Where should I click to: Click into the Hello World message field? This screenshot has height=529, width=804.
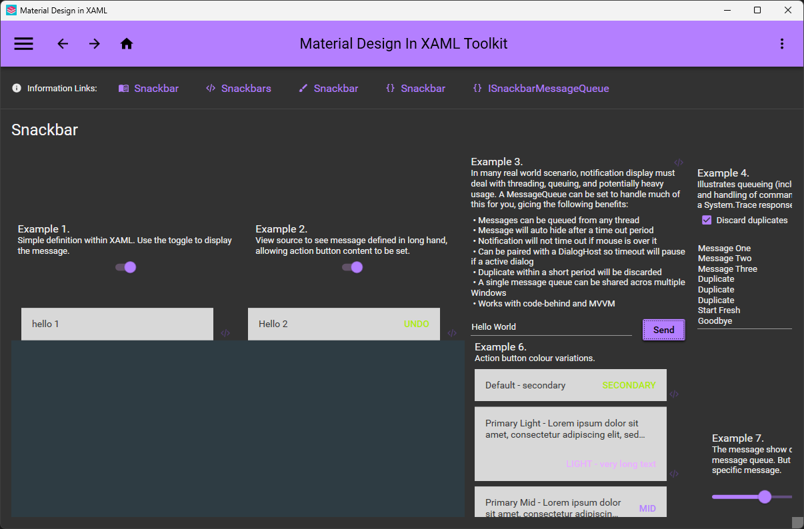point(551,327)
